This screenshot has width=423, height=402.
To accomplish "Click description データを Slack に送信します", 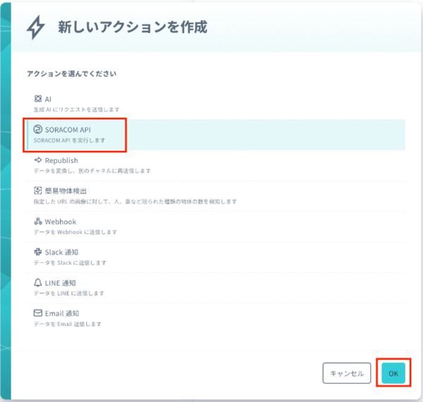I will [70, 263].
